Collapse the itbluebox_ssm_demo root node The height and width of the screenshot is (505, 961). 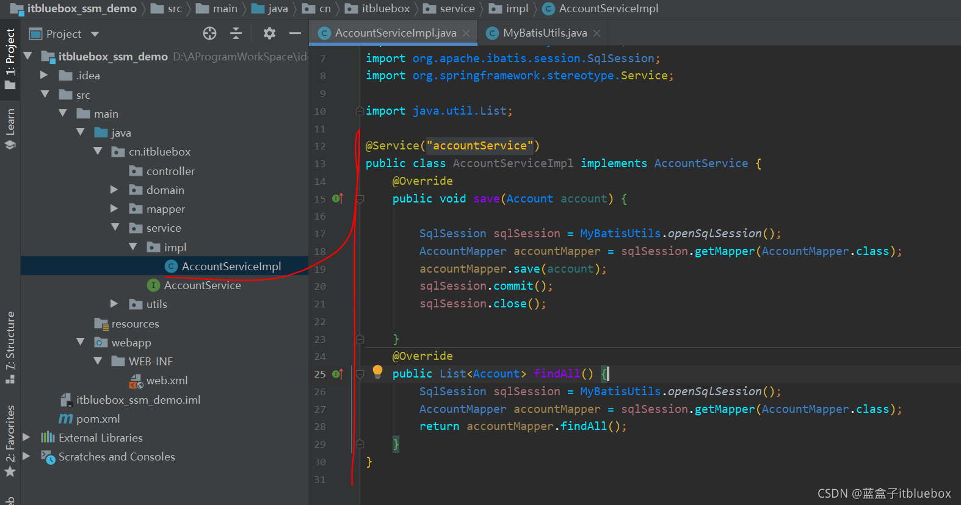point(27,56)
